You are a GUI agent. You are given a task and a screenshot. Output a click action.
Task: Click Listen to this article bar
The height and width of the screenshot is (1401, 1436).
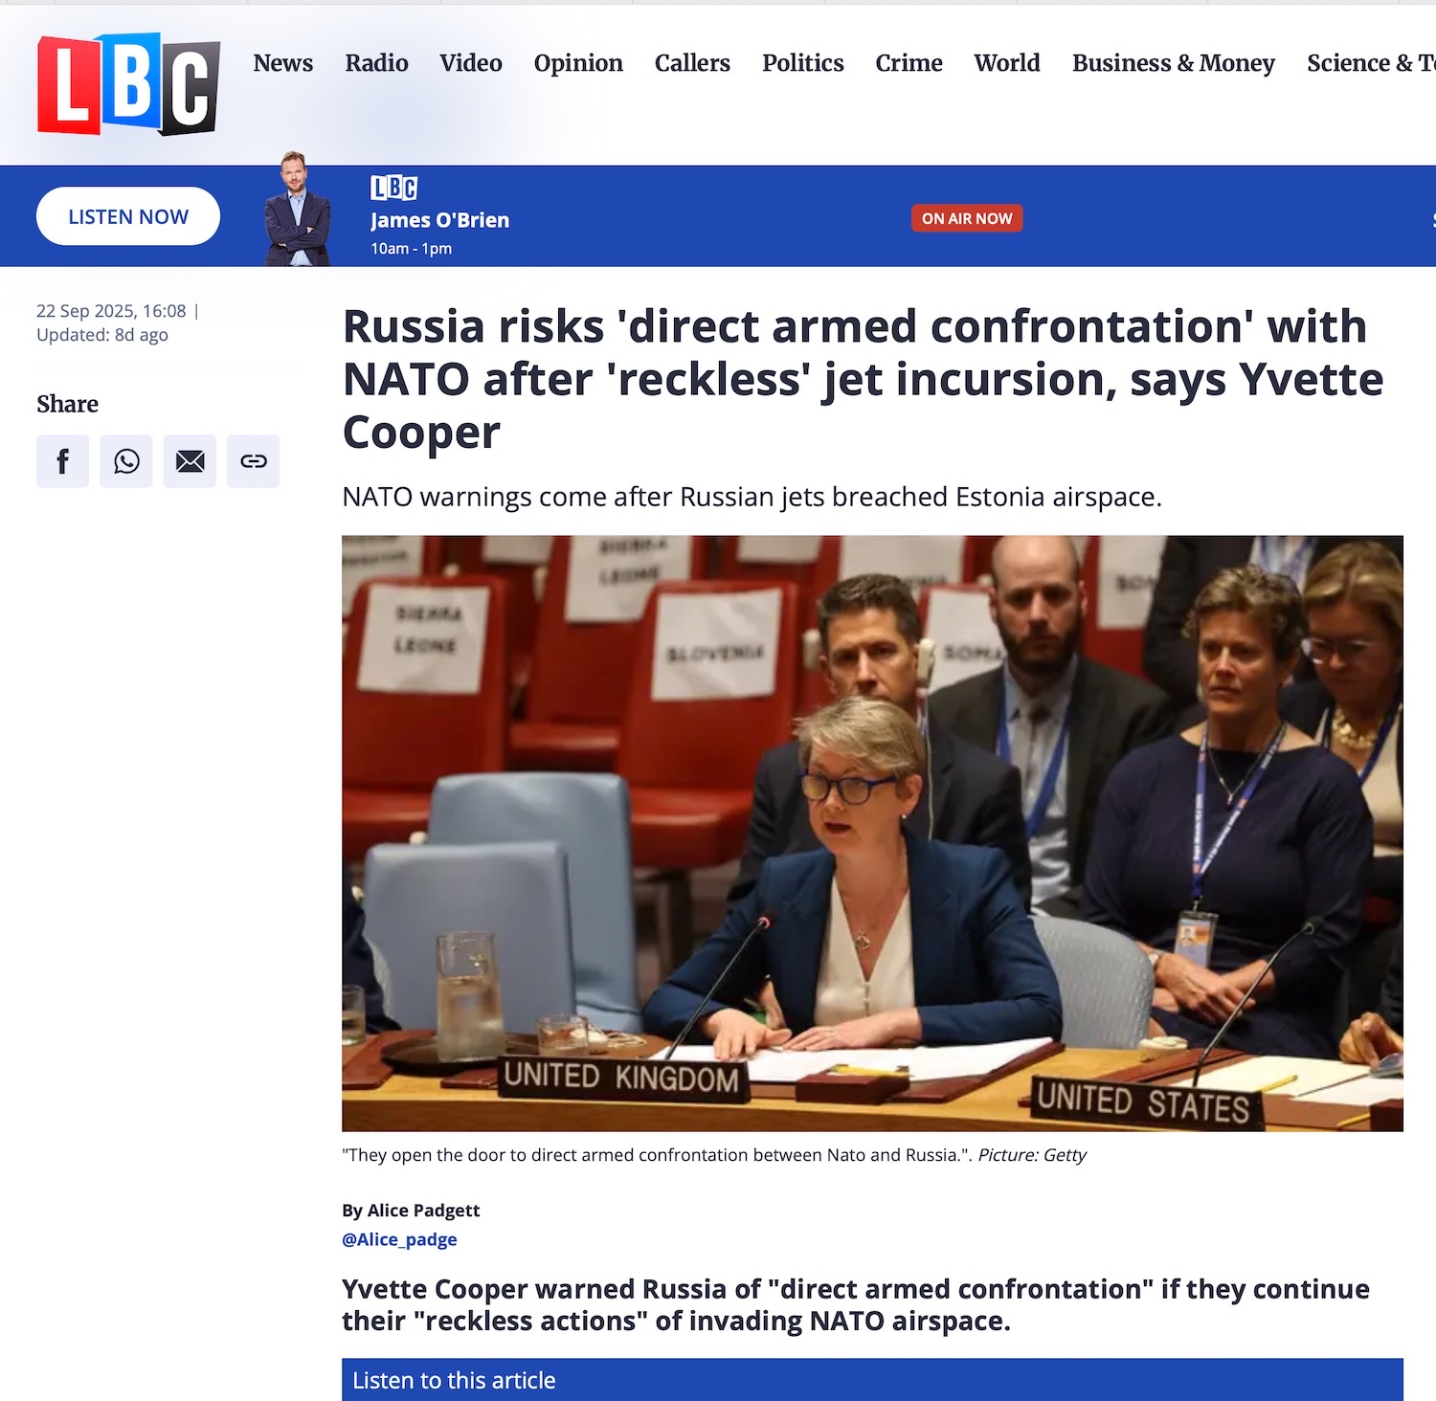click(872, 1380)
